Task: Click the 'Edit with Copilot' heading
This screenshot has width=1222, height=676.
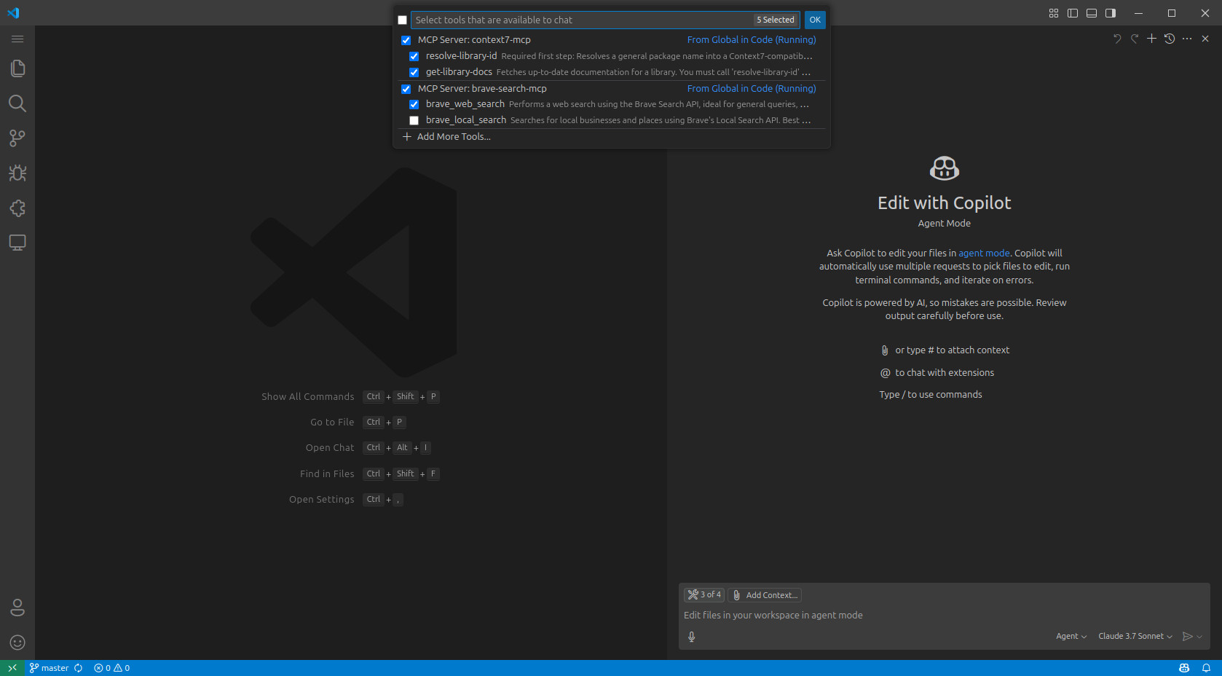Action: [x=945, y=203]
